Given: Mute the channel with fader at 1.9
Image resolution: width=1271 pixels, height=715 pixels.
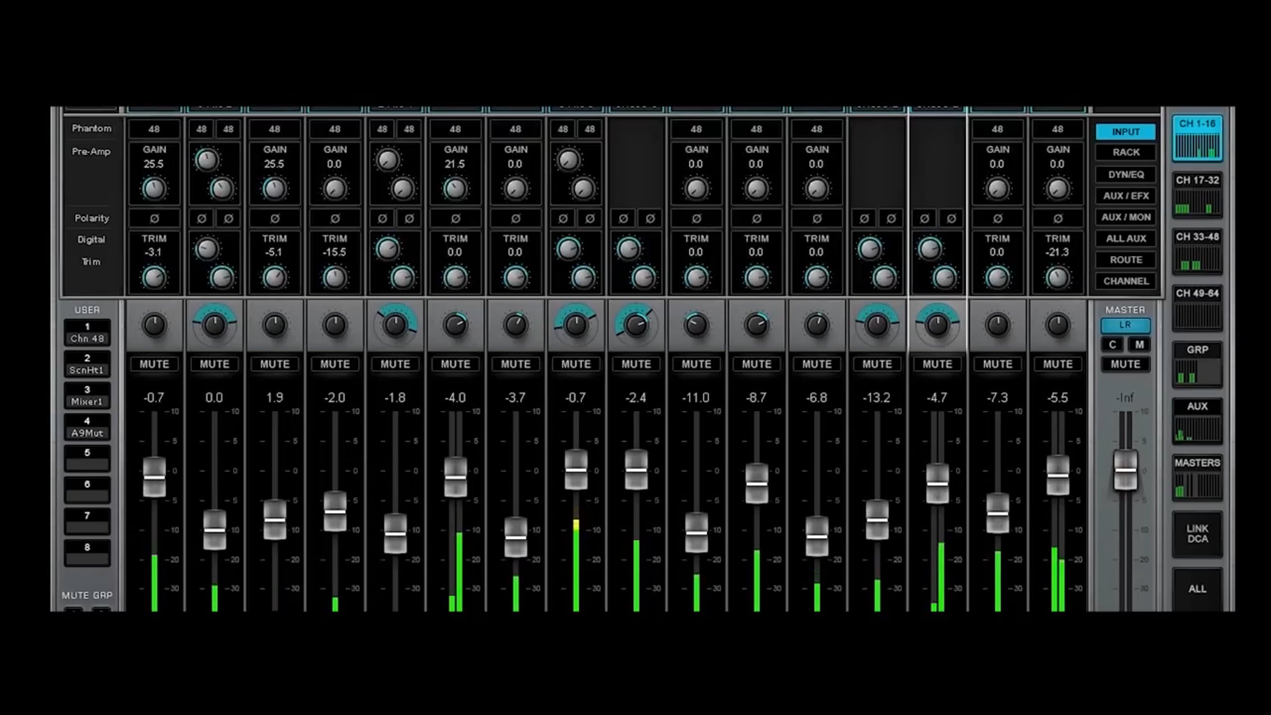Looking at the screenshot, I should 274,364.
